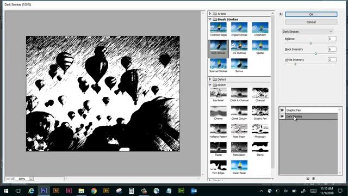The height and width of the screenshot is (196, 348).
Task: Choose the Torn Edges filter
Action: pos(218,167)
